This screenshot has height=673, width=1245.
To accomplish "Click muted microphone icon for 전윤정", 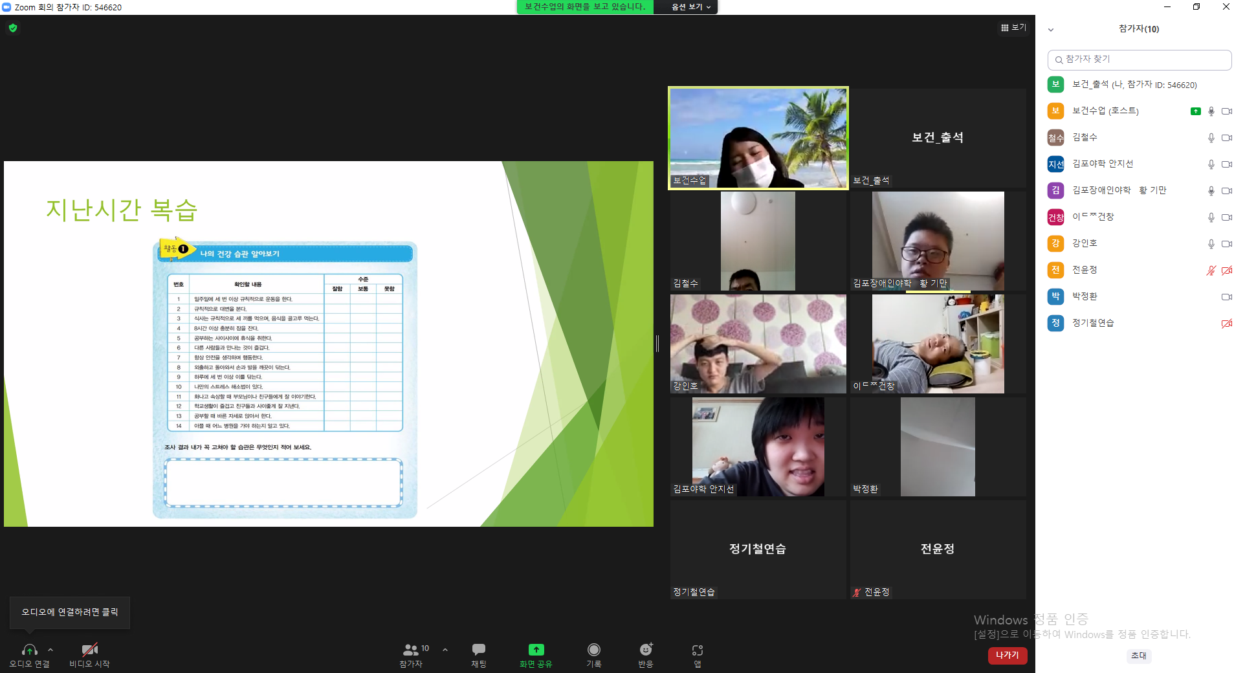I will tap(1211, 270).
